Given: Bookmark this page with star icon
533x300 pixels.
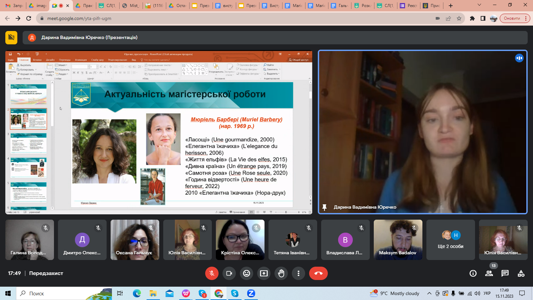Looking at the screenshot, I should [459, 18].
